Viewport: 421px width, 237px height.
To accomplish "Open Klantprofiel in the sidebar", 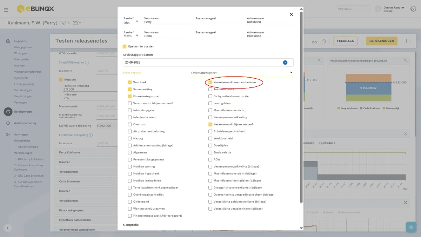I will pyautogui.click(x=21, y=59).
